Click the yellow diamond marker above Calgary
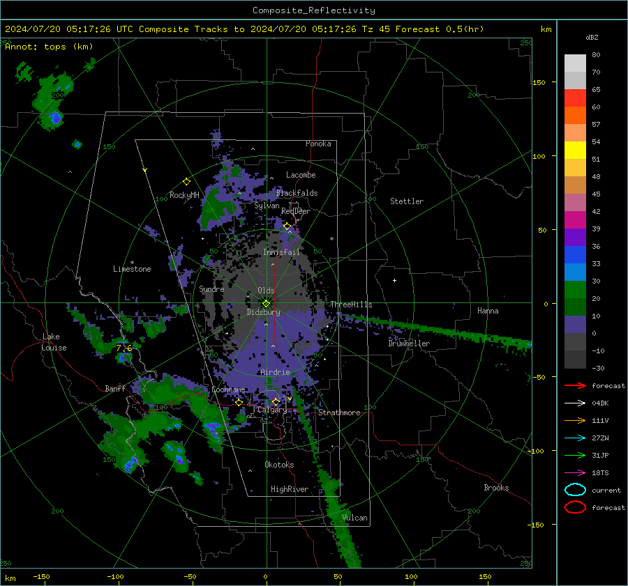Screen dimensions: 628x586 click(x=276, y=401)
